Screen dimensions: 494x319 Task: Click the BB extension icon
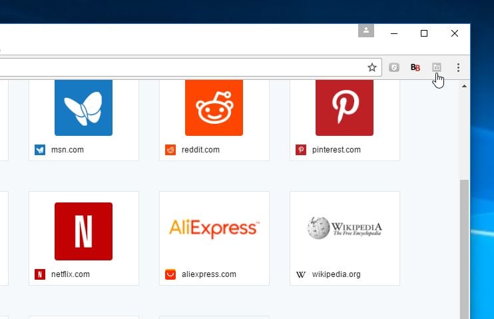coord(415,67)
